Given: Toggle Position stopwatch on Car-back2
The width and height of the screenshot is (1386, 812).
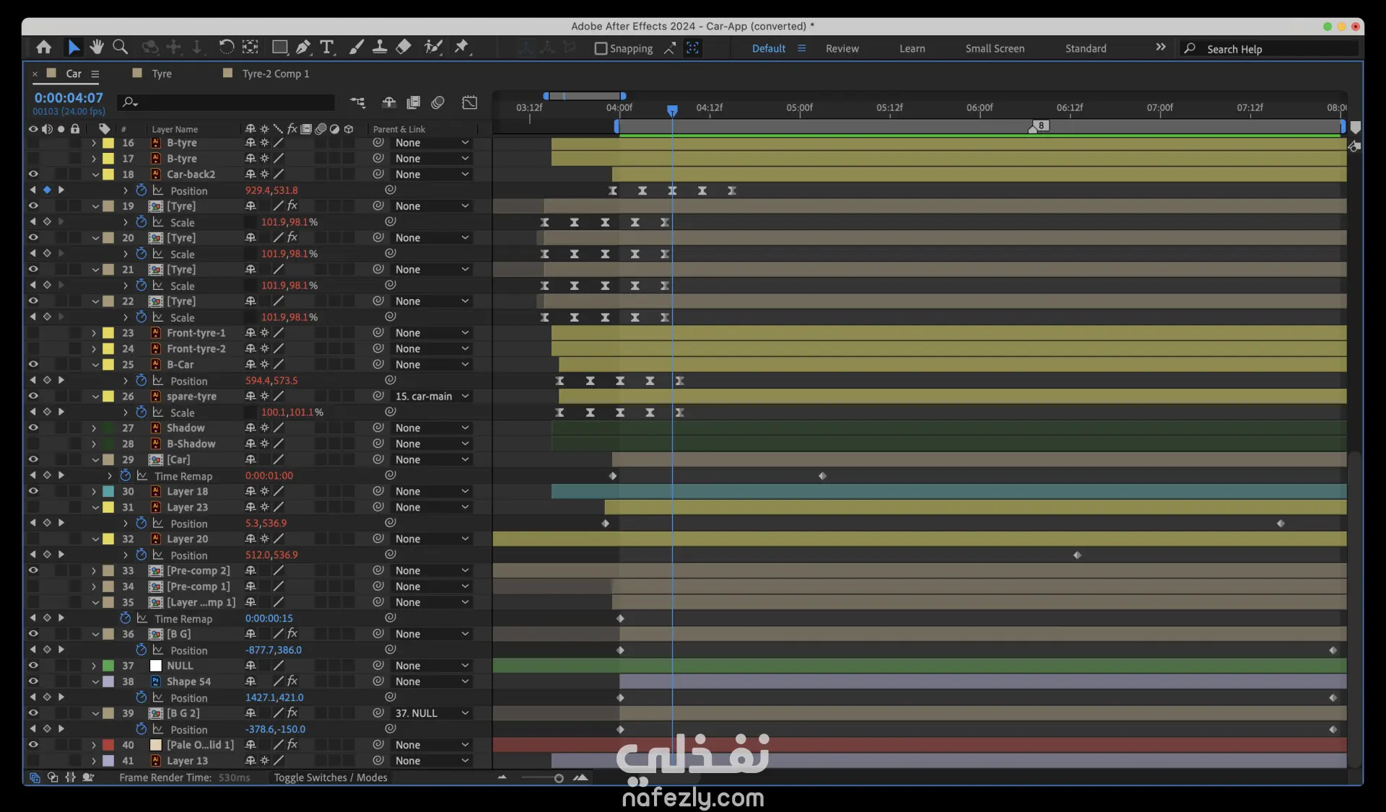Looking at the screenshot, I should point(141,190).
